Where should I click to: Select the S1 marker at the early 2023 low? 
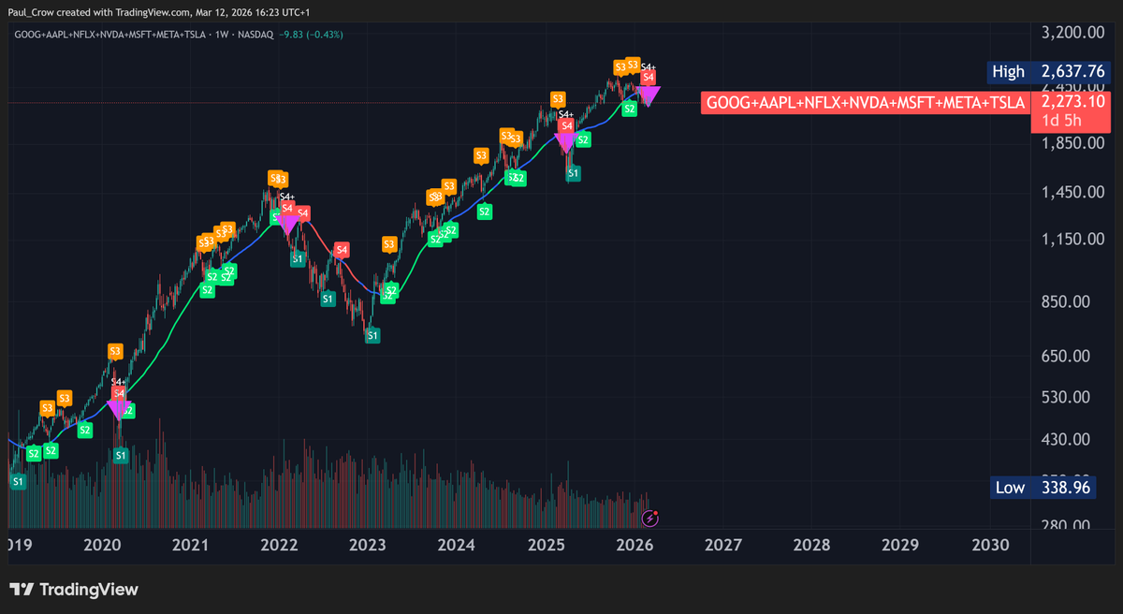(372, 334)
